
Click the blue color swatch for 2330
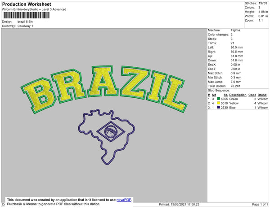pyautogui.click(x=219, y=107)
